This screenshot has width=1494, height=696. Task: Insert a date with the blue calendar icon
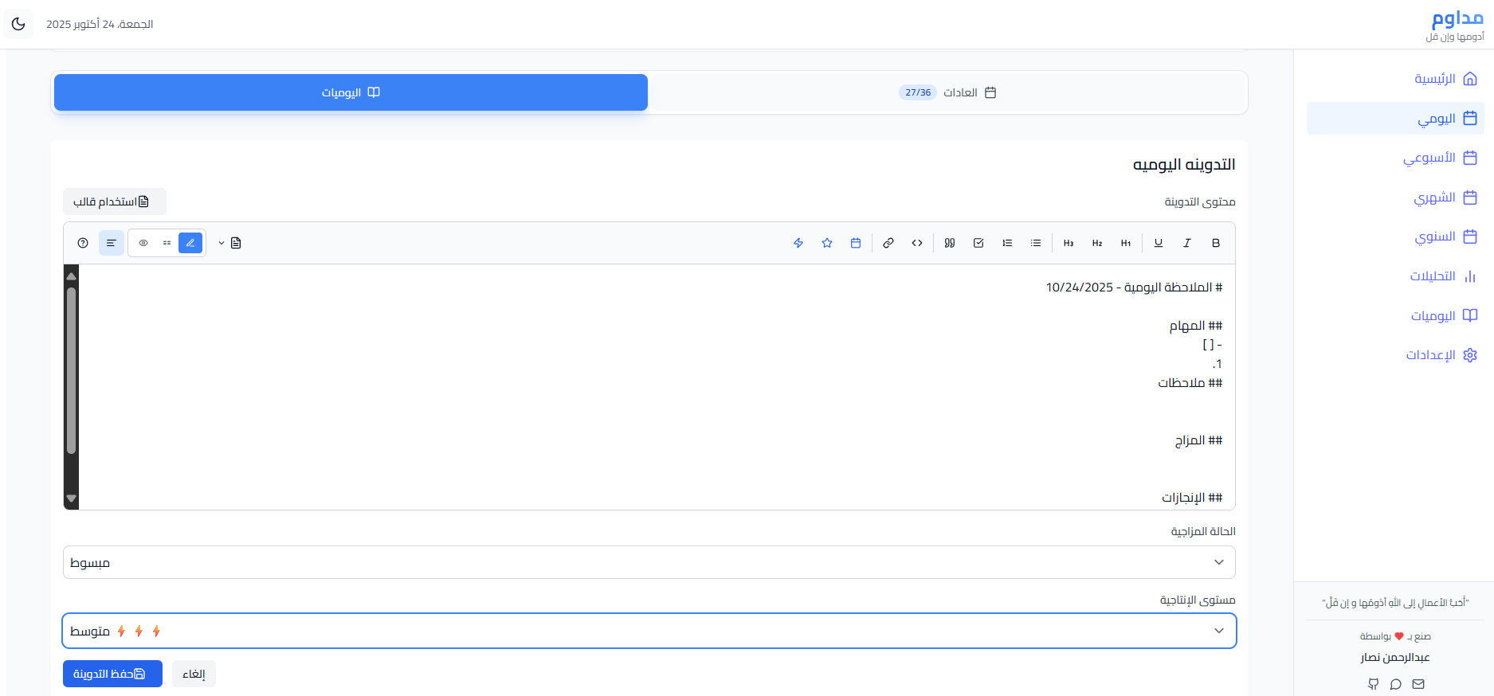[x=856, y=243]
